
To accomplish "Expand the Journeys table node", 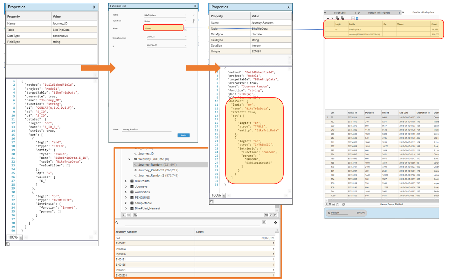I will (x=126, y=187).
